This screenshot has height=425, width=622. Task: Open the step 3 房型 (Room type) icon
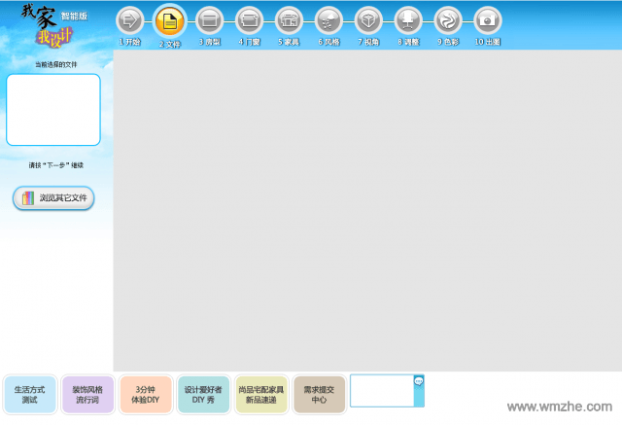tap(209, 20)
